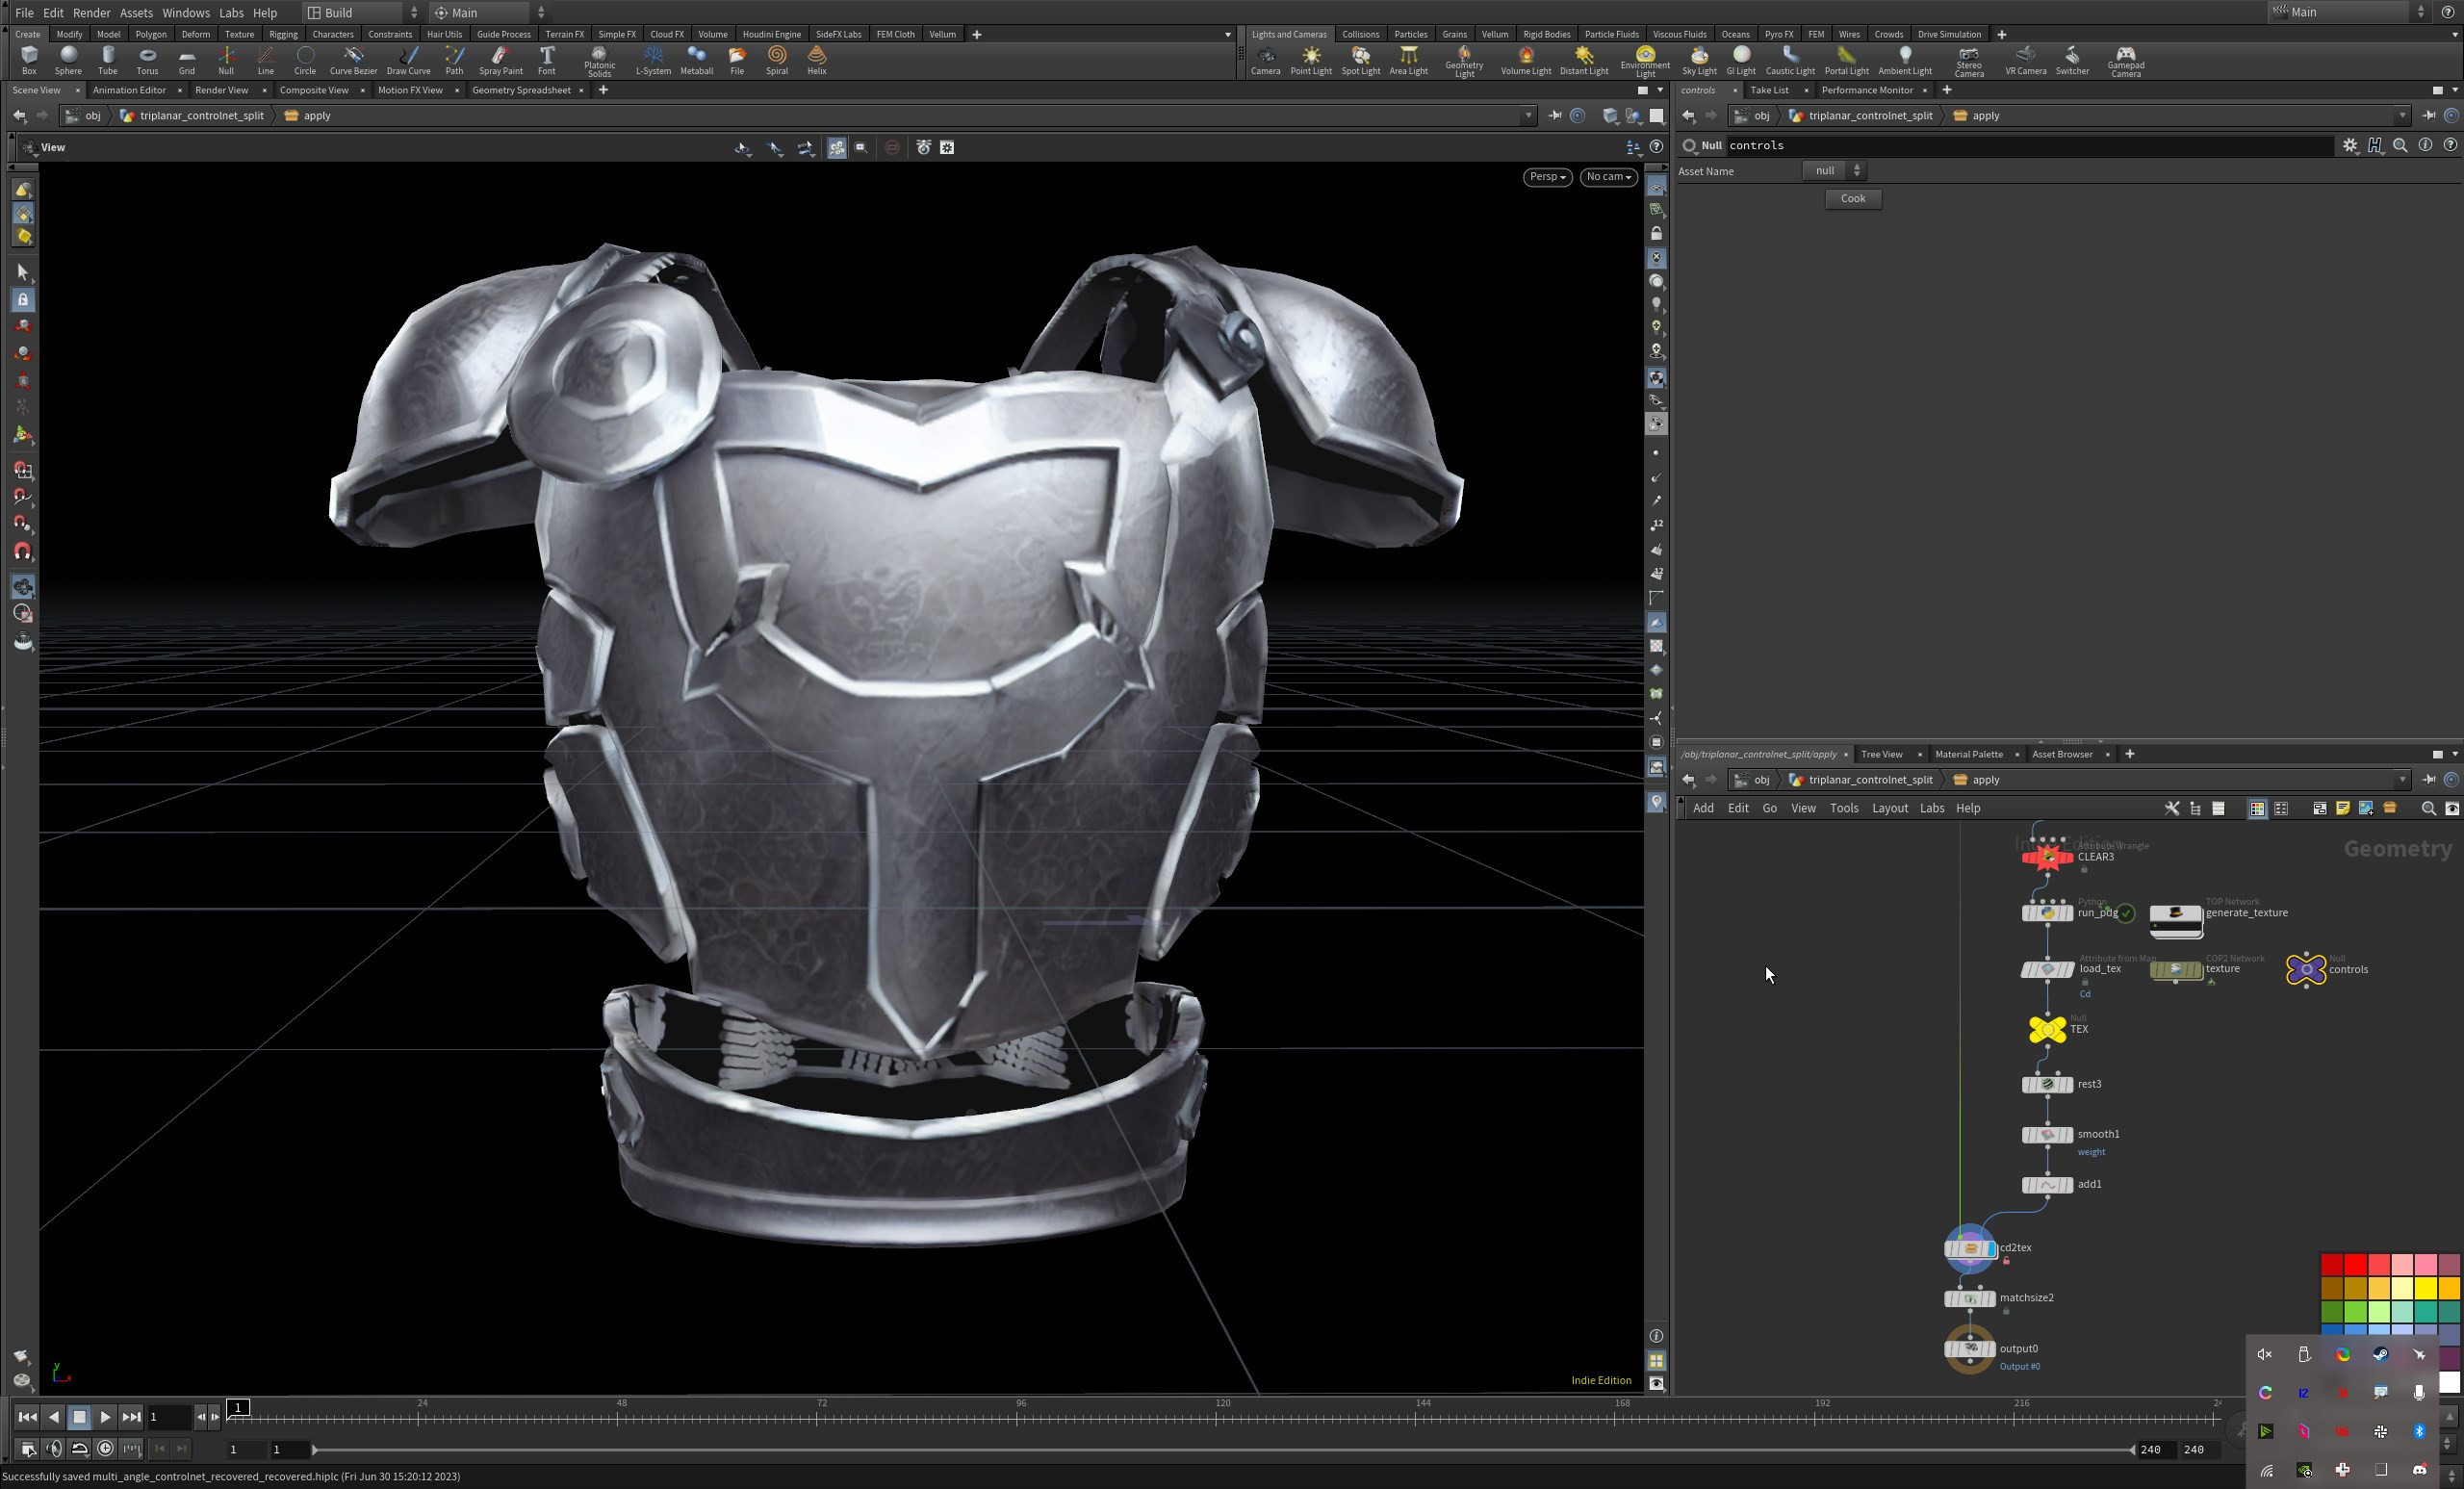This screenshot has width=2464, height=1489.
Task: Navigate to triplanar_controlnet_split in viewer path
Action: click(201, 115)
